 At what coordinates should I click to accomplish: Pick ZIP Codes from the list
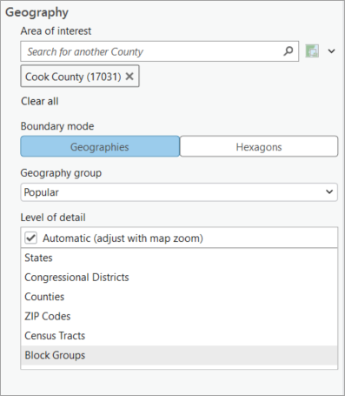(179, 316)
